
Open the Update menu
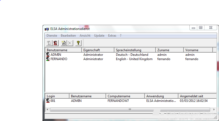pyautogui.click(x=99, y=36)
